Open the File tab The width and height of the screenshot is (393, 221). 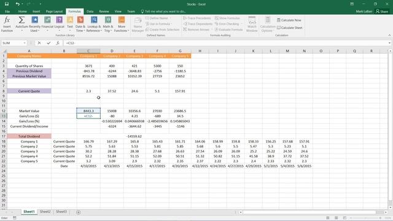coord(7,12)
